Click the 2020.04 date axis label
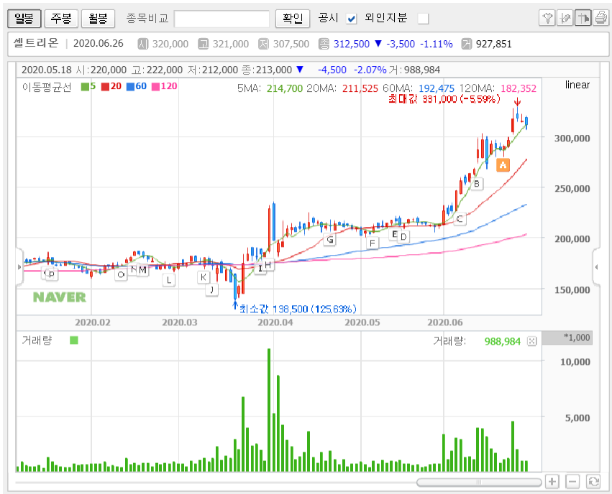The image size is (612, 494). pyautogui.click(x=275, y=322)
